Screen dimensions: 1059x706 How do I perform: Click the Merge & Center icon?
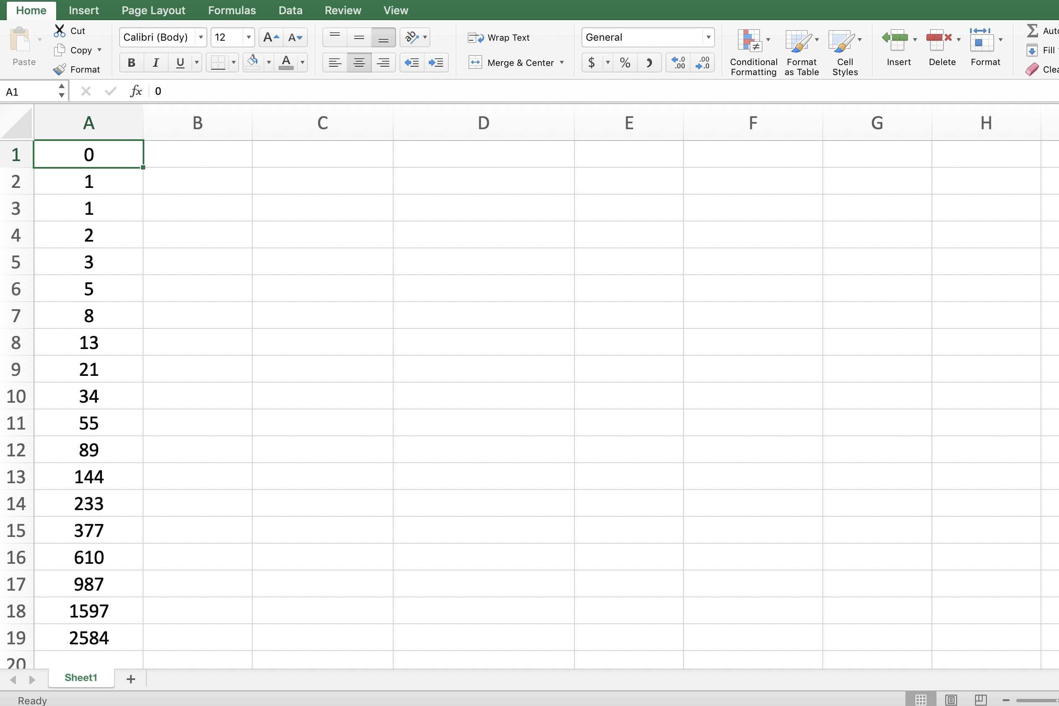(x=517, y=62)
